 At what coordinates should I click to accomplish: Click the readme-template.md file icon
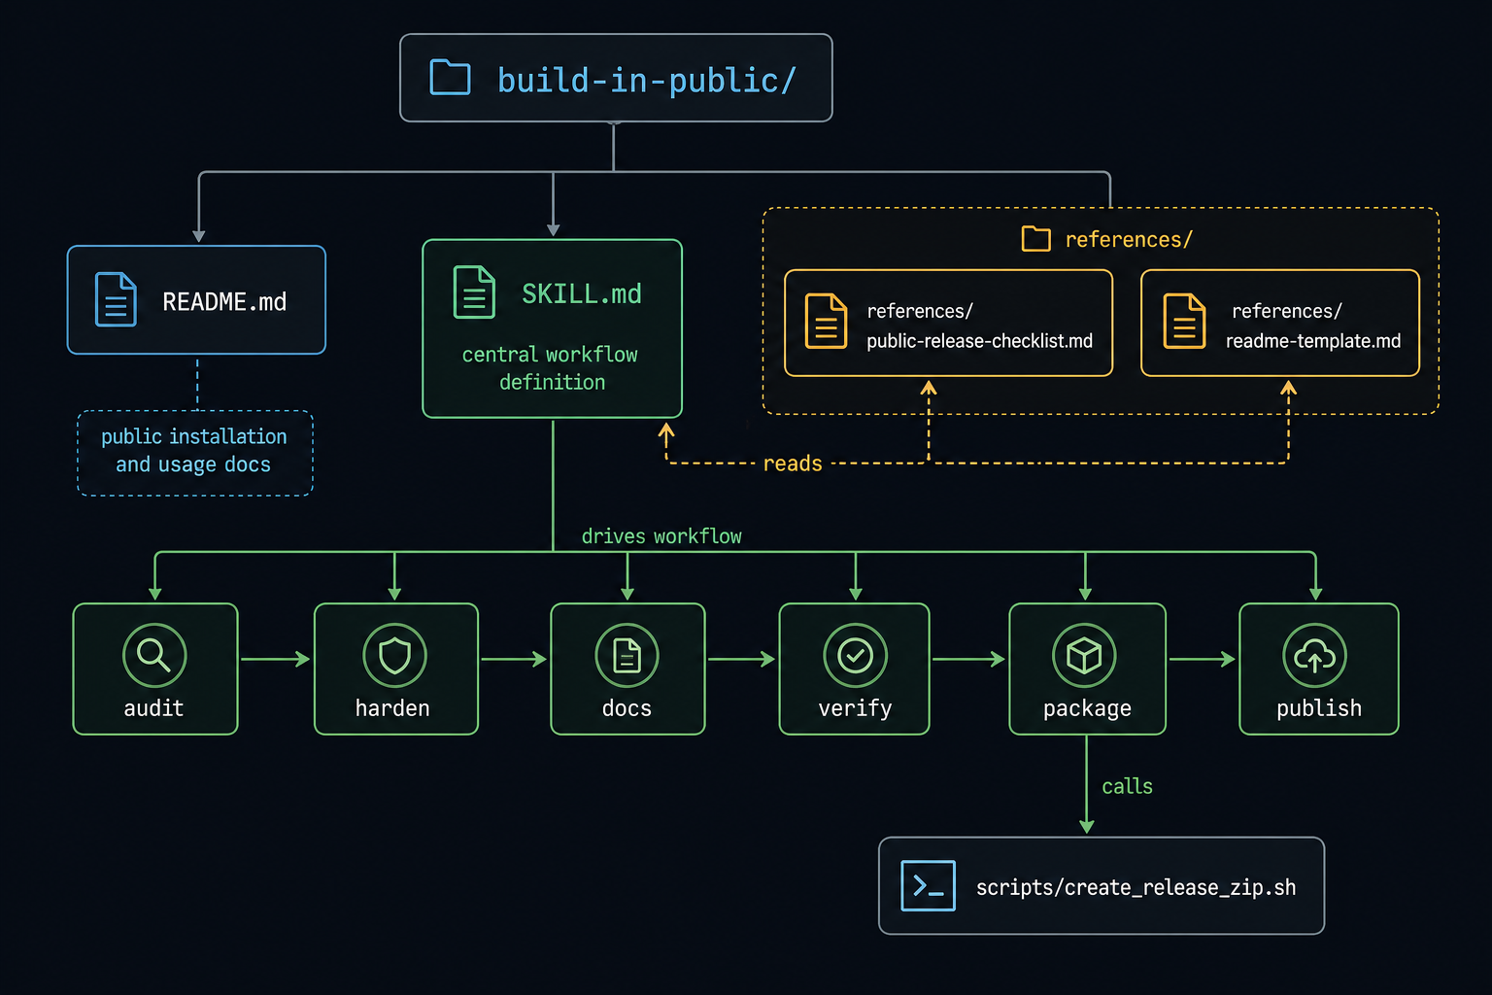[1184, 321]
